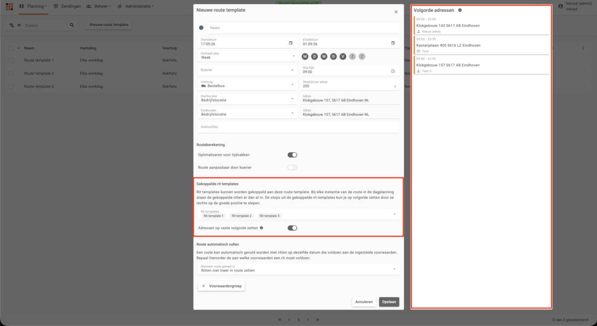Check the Route template 3 row checkbox
597x326 pixels.
pyautogui.click(x=11, y=86)
